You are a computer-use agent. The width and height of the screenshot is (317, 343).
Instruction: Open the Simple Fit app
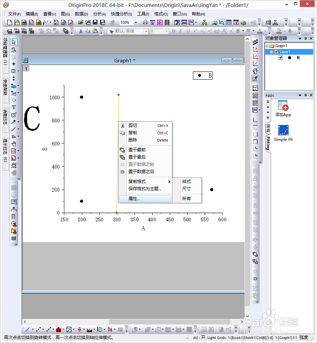283,133
